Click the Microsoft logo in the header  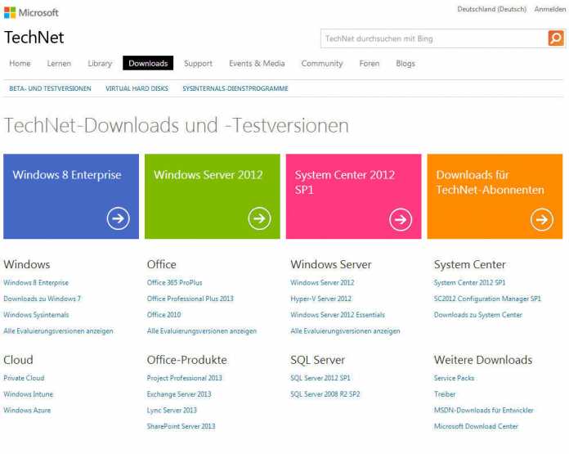[32, 13]
